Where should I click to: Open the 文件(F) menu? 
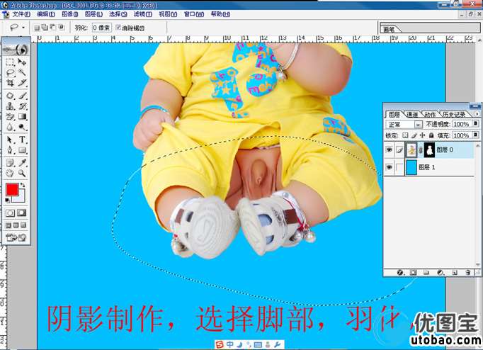click(x=21, y=14)
